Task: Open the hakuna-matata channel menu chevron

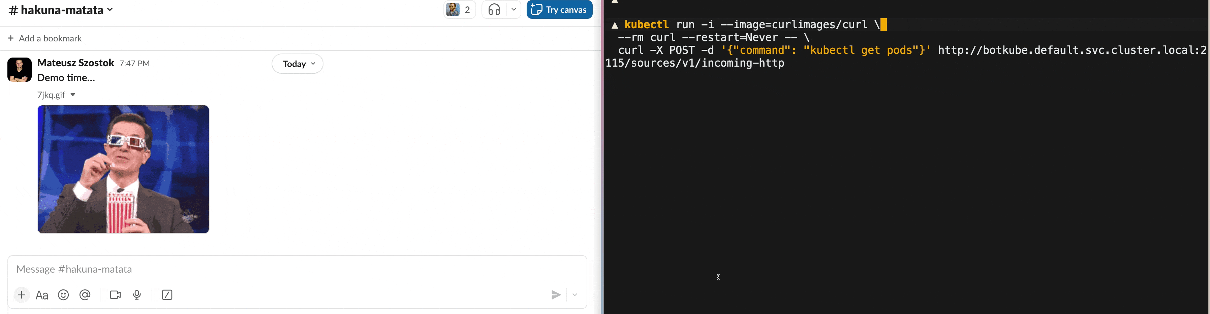Action: [110, 9]
